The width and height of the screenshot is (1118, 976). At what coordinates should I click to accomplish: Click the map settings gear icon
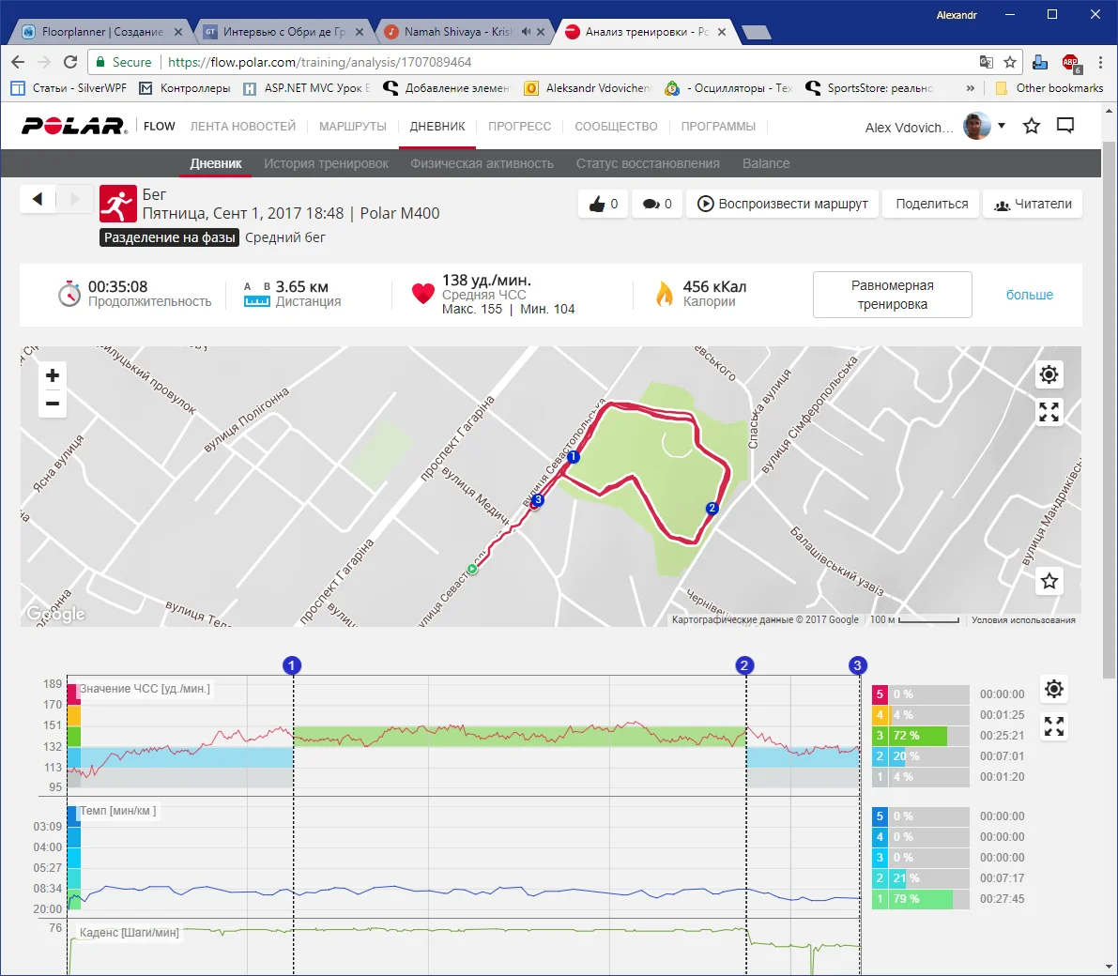point(1049,375)
